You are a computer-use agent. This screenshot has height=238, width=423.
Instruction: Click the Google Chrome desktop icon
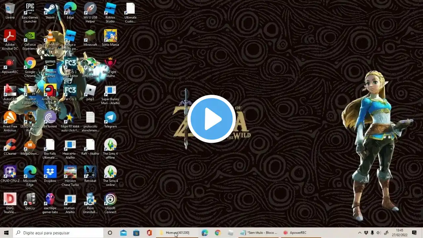[30, 67]
